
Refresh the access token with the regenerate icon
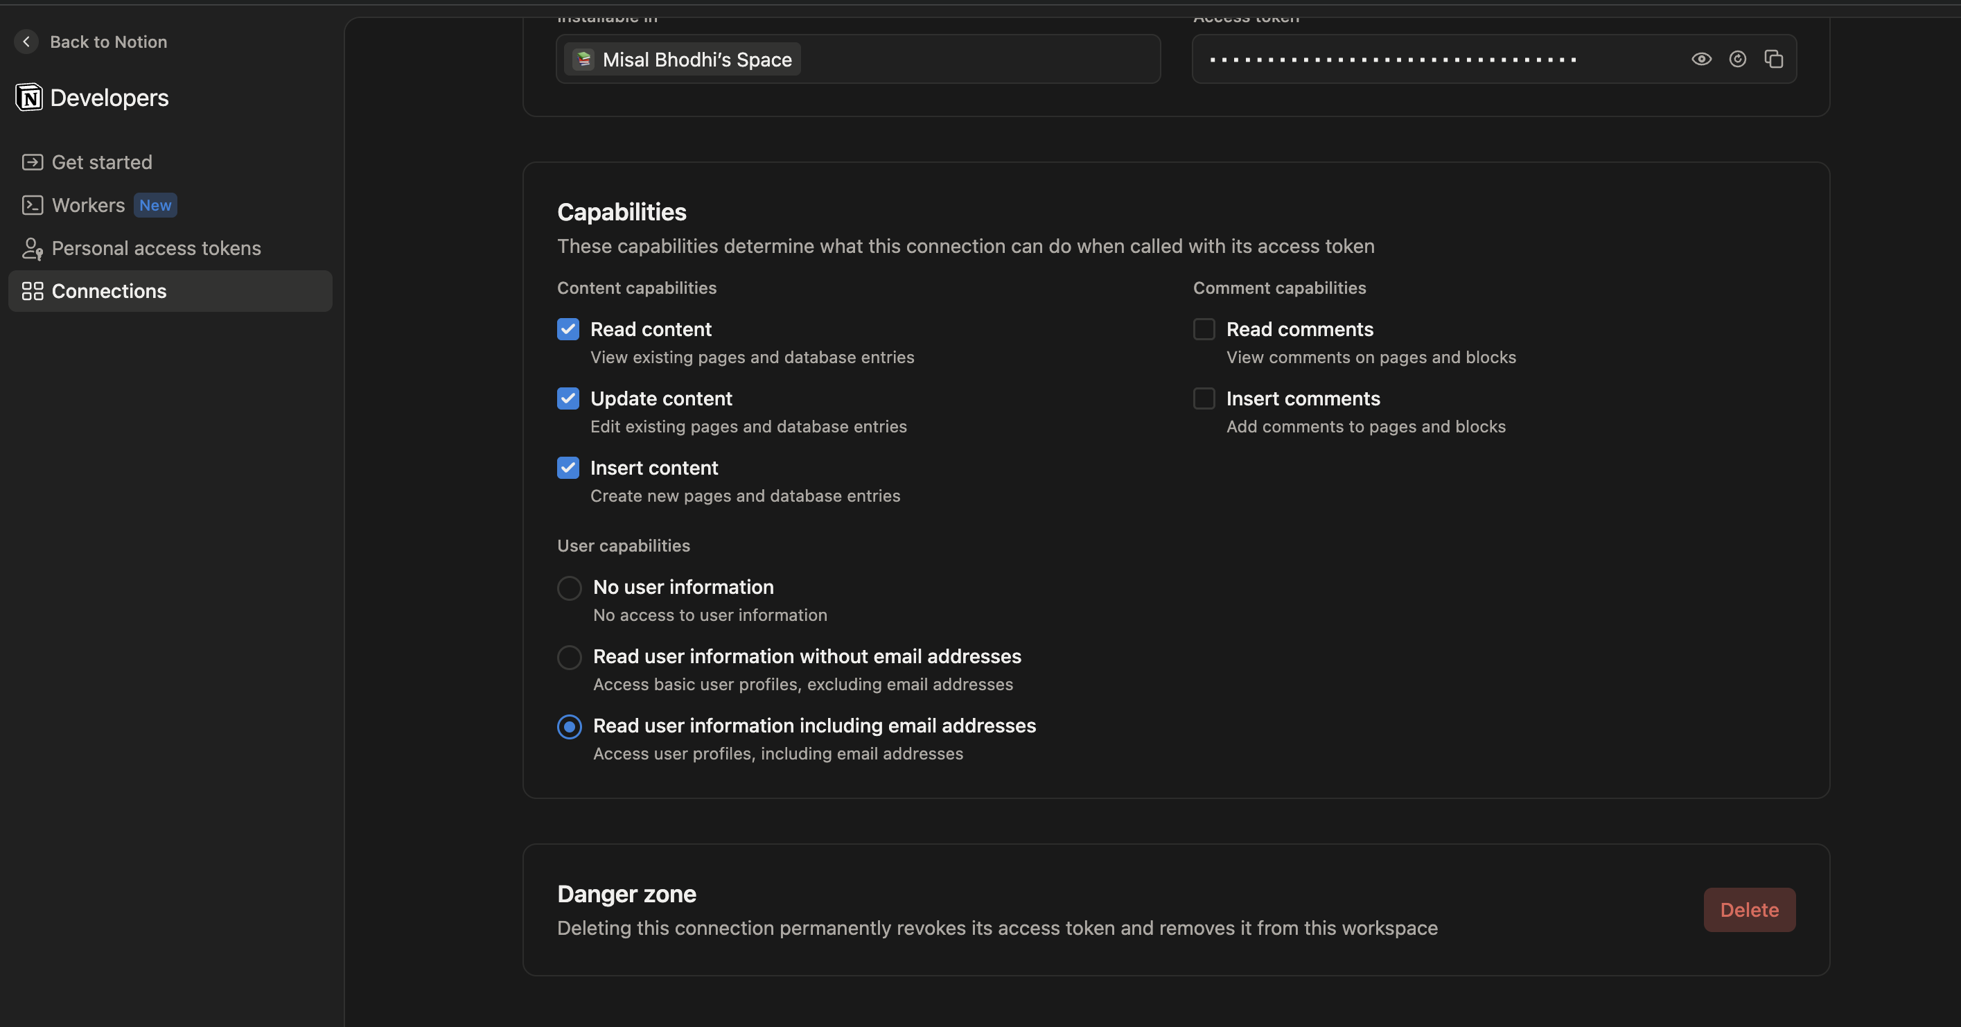point(1737,59)
